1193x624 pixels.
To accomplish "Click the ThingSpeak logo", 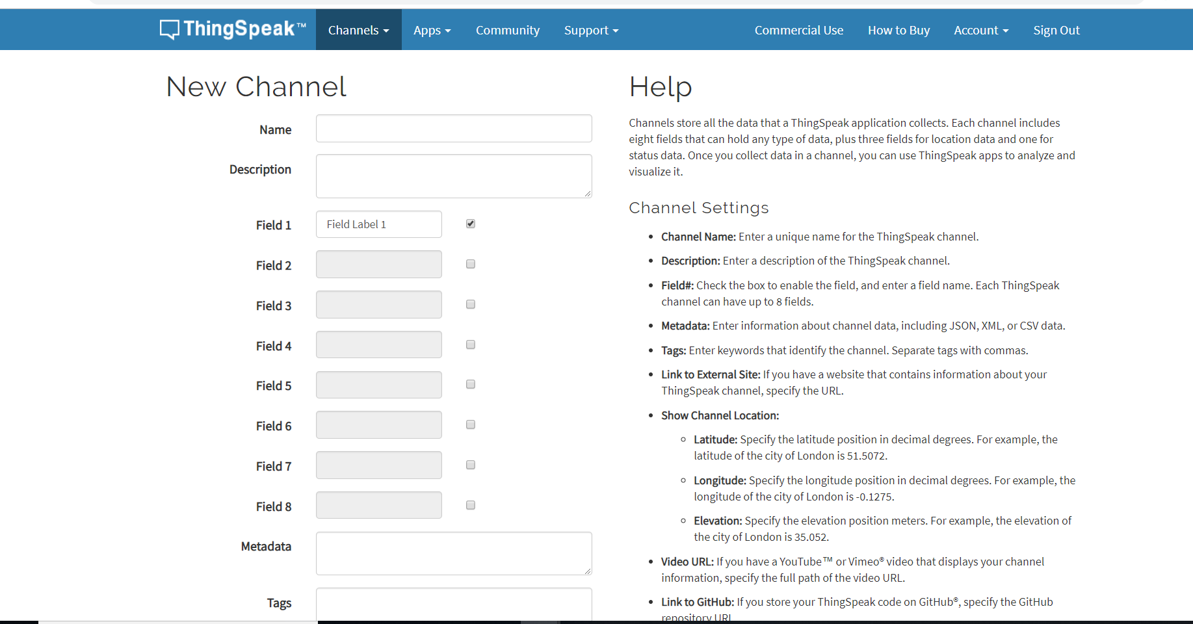I will pyautogui.click(x=233, y=29).
